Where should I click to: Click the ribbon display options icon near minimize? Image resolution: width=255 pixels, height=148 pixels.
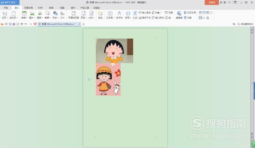coord(235,3)
